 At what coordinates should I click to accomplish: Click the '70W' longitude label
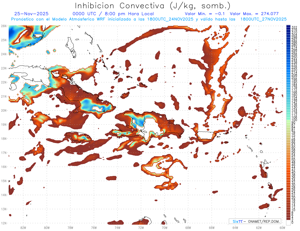164,228
